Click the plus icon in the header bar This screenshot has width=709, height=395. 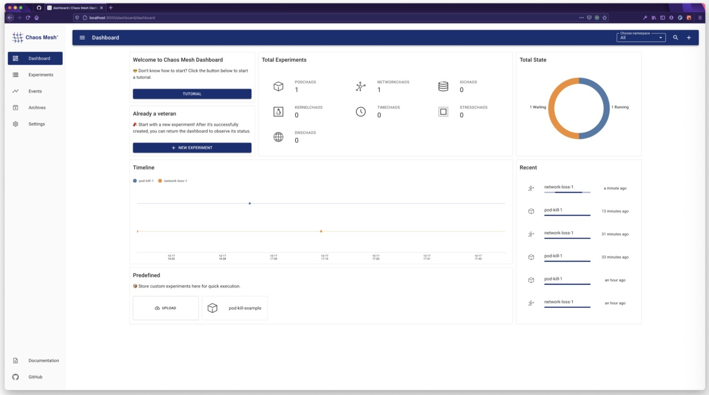[689, 38]
